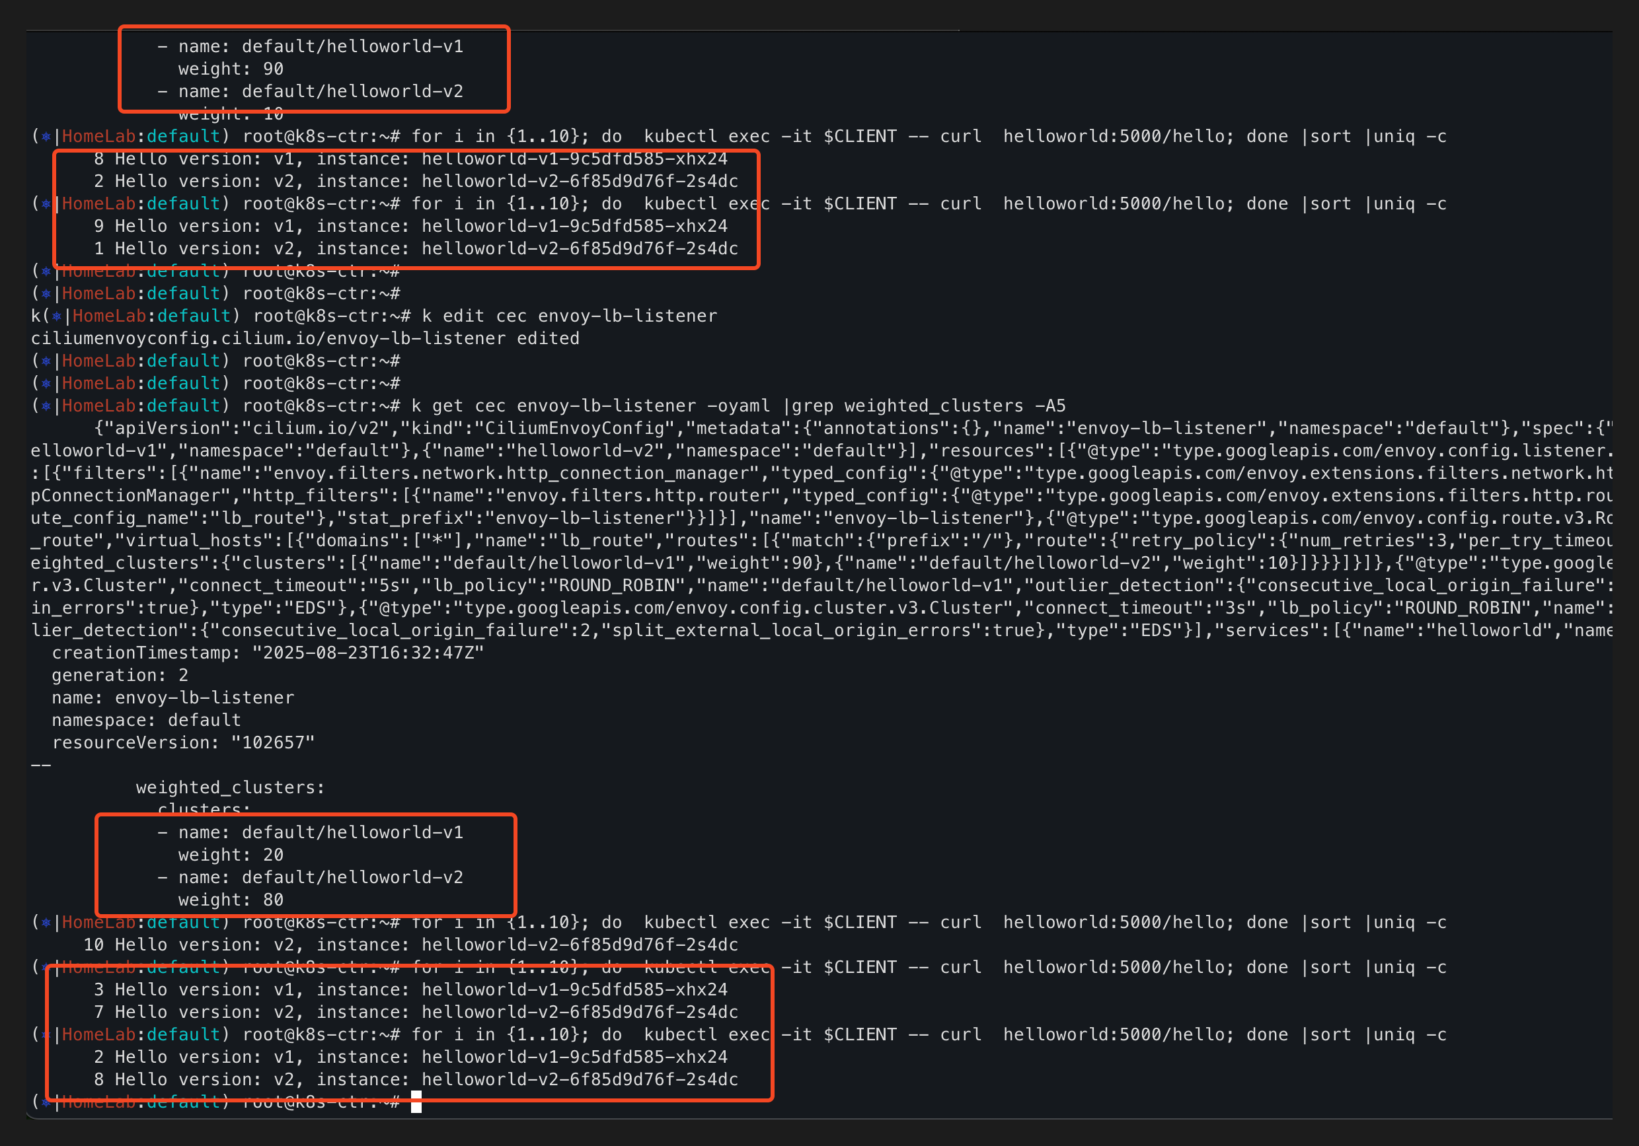Click the 'ciliumenvoyconfig.cilium.io/envoy-lb-listener edited' output line
Screen dimensions: 1639x1146
tap(305, 339)
